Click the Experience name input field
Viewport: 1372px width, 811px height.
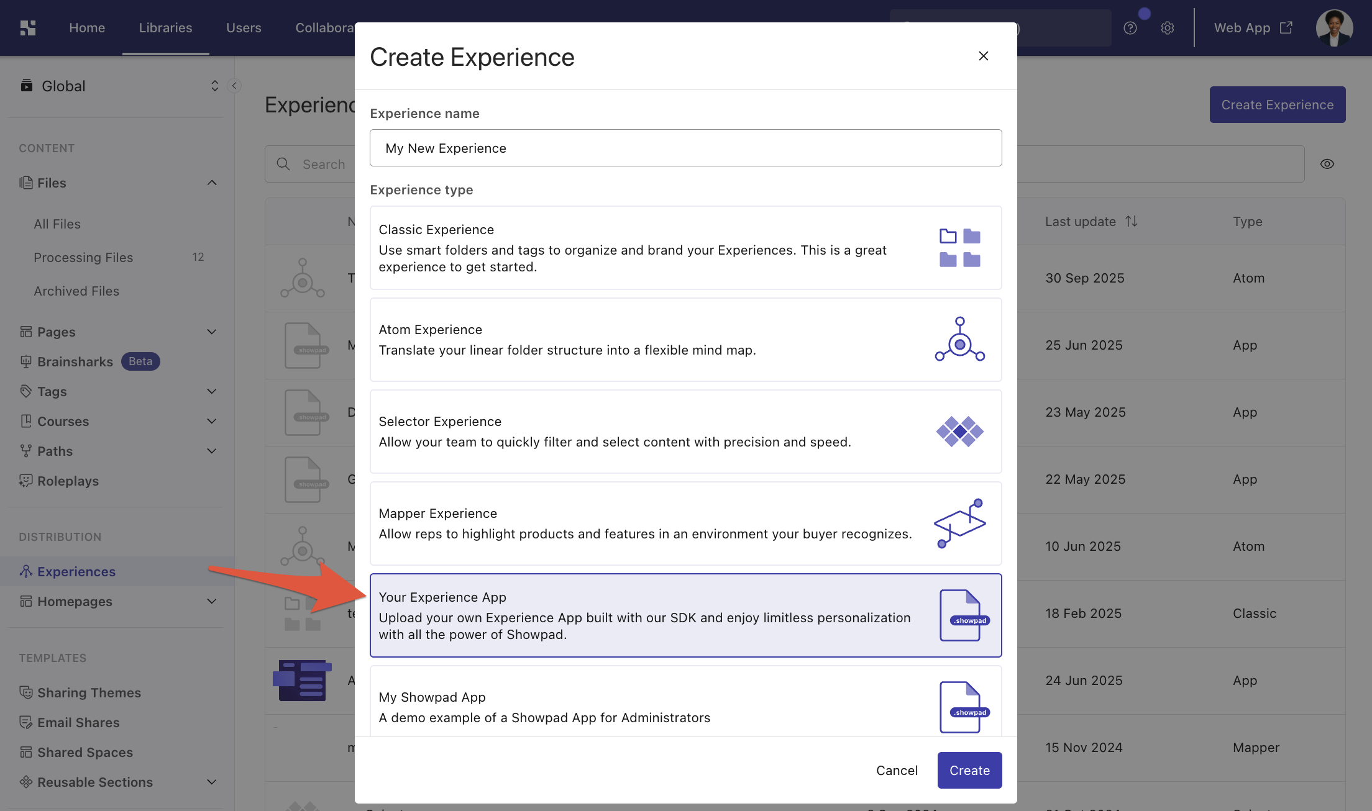685,148
